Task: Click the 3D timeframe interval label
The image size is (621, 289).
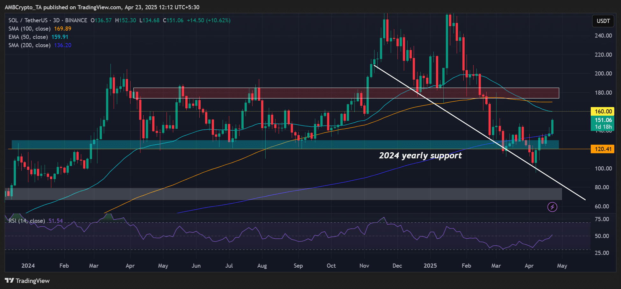Action: coord(57,20)
